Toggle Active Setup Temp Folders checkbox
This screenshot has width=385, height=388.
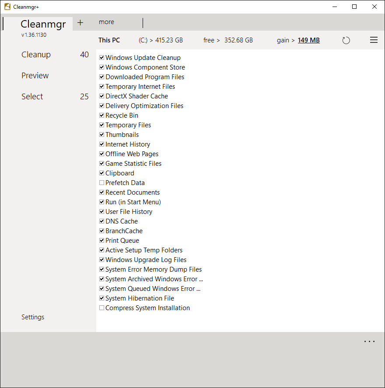(x=101, y=250)
